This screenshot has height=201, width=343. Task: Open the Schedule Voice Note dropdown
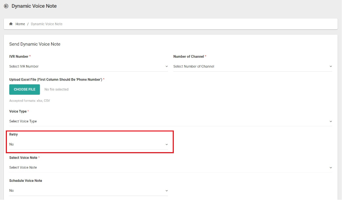pyautogui.click(x=88, y=191)
